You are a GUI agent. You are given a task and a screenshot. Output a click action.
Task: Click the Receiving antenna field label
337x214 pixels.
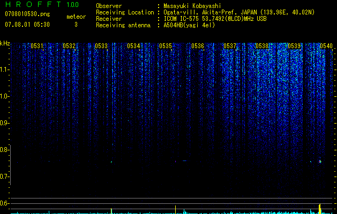(123, 25)
